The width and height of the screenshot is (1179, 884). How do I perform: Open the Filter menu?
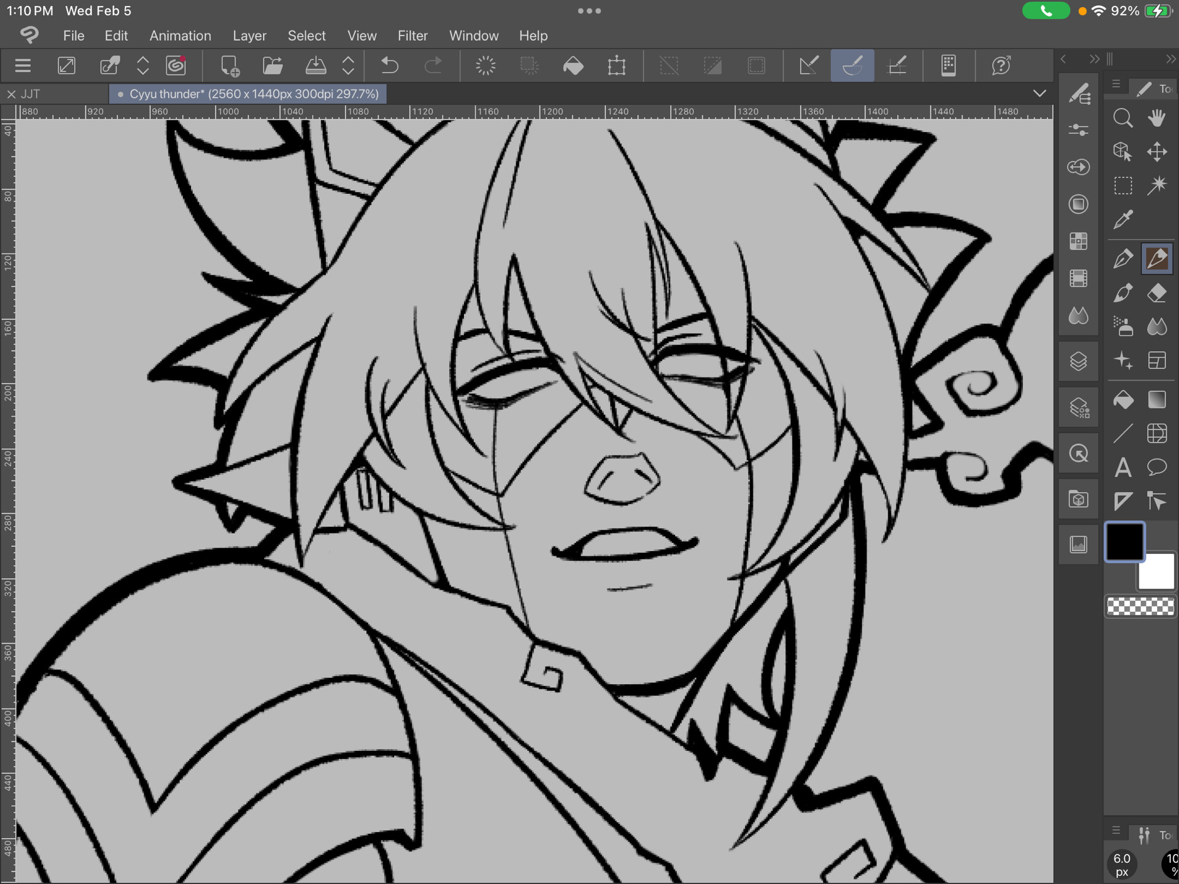(413, 36)
